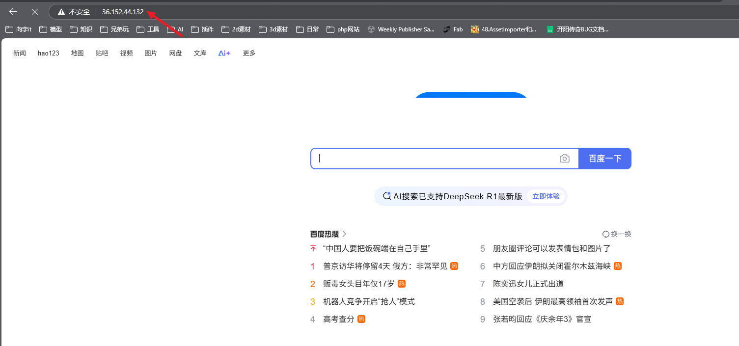Click the camera icon in the search box
Screen dimensions: 739x346
pos(565,158)
